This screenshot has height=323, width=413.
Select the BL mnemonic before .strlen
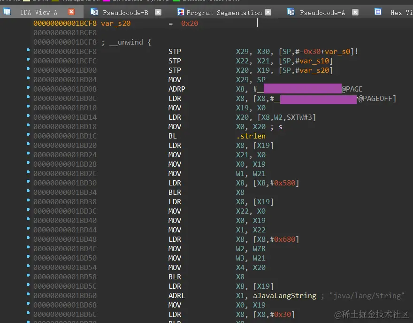[x=173, y=136]
